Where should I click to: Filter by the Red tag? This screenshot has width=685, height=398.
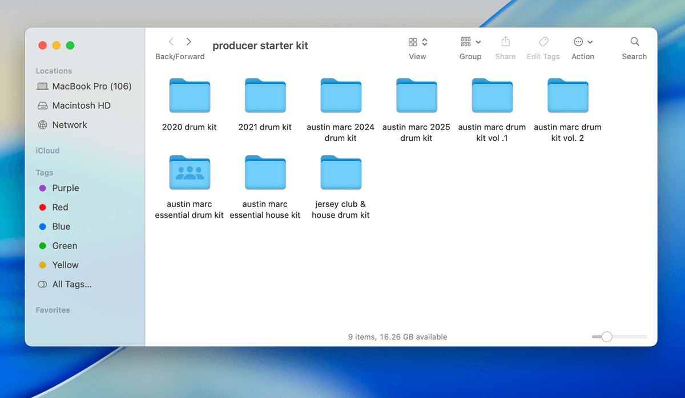(53, 208)
